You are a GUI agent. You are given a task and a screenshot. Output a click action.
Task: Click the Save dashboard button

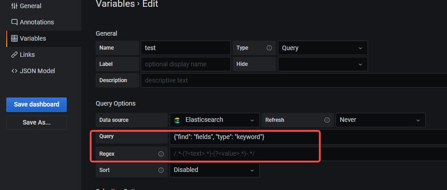tap(37, 104)
